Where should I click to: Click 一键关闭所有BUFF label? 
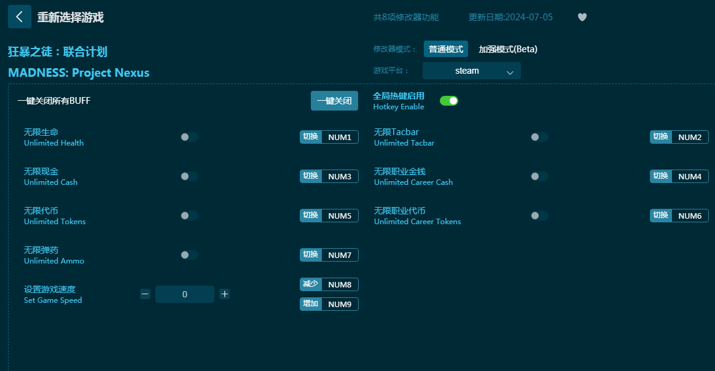(x=54, y=101)
